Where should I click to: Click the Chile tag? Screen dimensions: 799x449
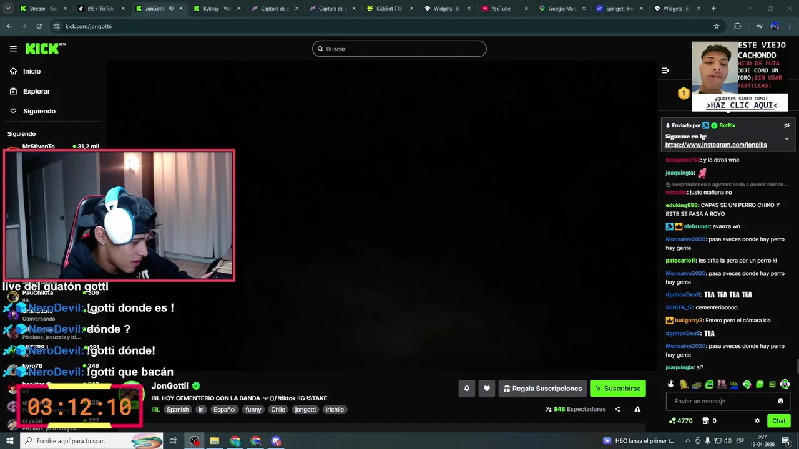click(x=278, y=410)
